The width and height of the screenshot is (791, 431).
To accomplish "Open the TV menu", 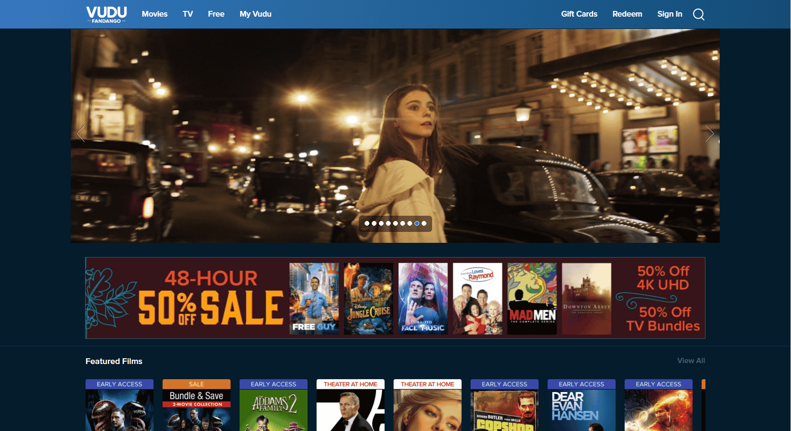I will [188, 14].
